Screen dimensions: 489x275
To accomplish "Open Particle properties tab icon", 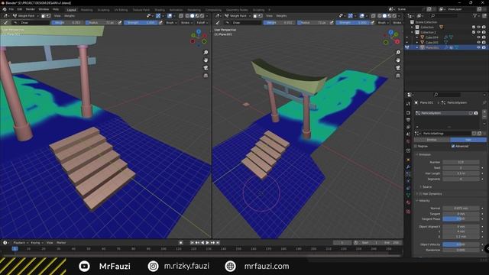I will (408, 174).
